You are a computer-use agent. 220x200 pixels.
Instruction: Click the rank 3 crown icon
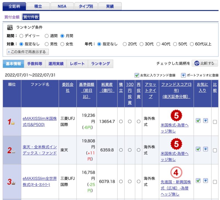(x=13, y=183)
